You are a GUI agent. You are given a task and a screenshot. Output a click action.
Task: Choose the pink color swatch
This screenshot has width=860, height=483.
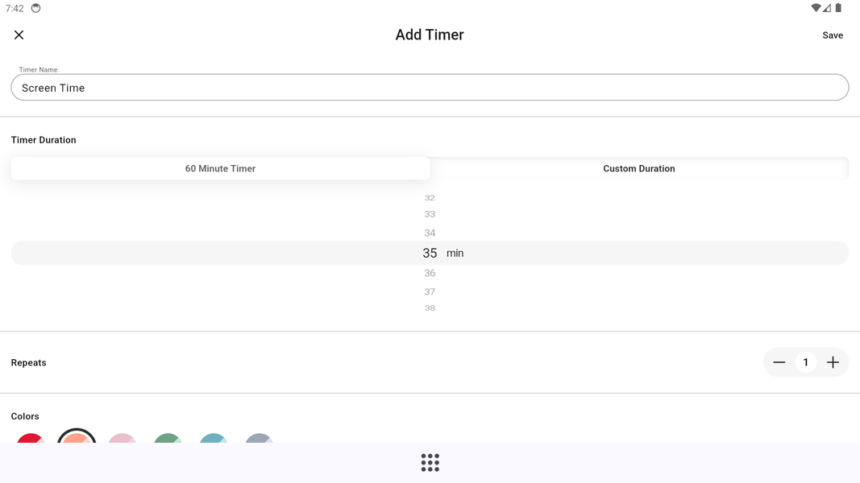(123, 438)
